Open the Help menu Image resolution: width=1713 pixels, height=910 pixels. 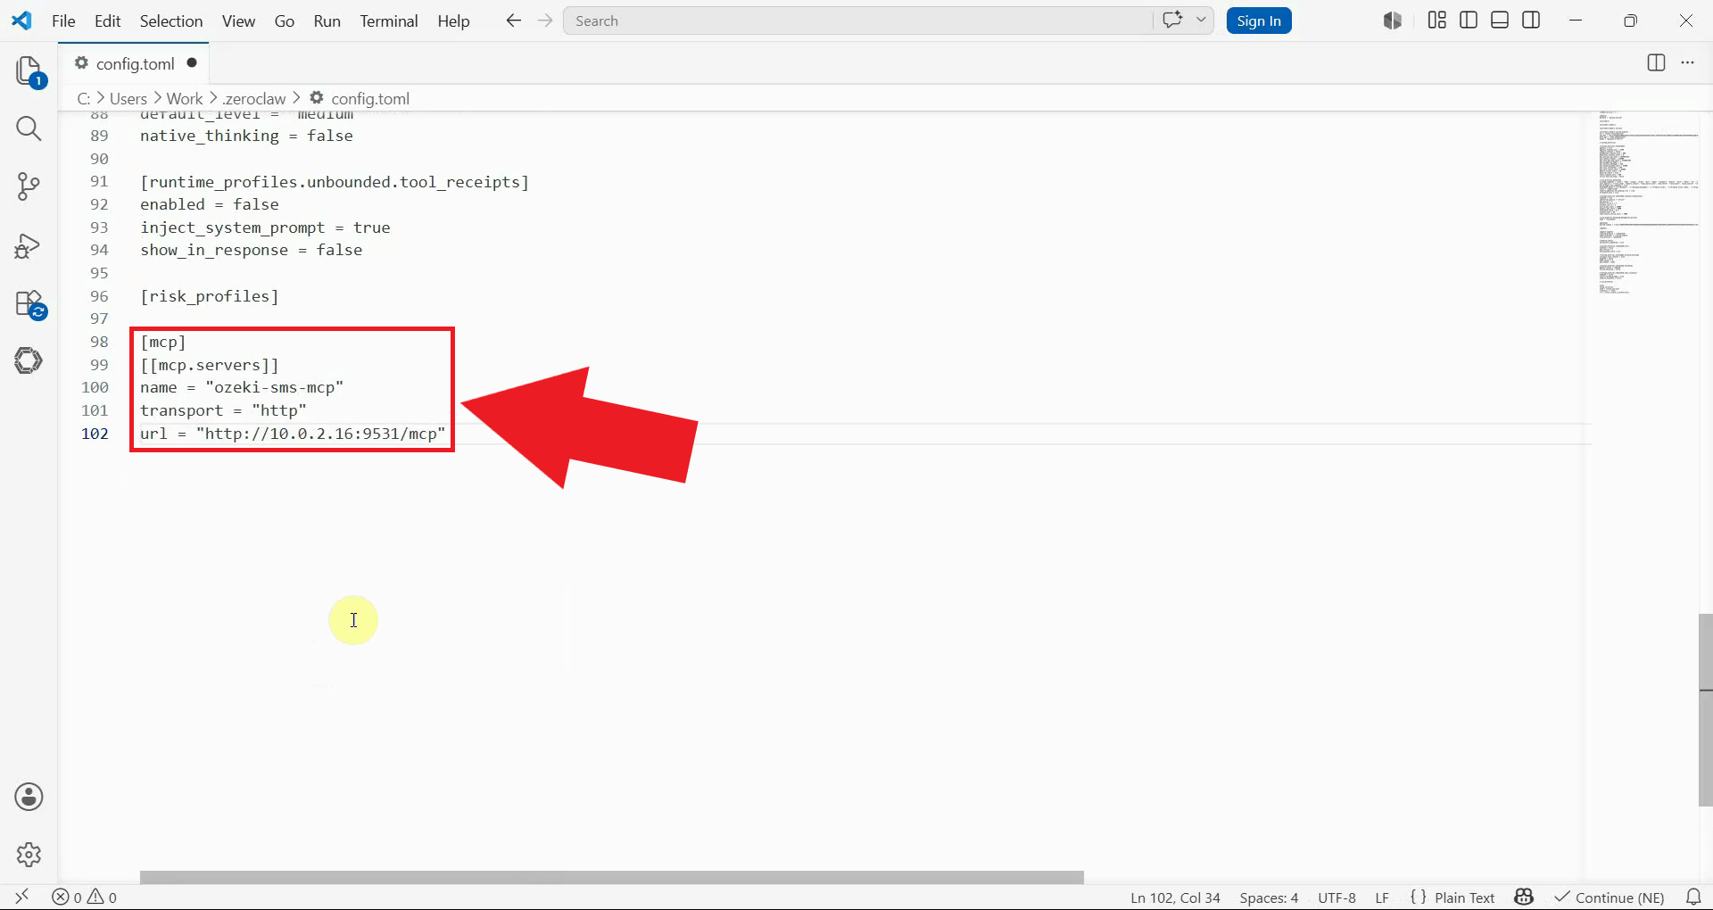[453, 21]
